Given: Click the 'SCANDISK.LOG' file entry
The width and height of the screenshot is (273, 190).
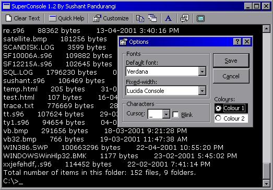Looking at the screenshot, I should click(29, 47).
